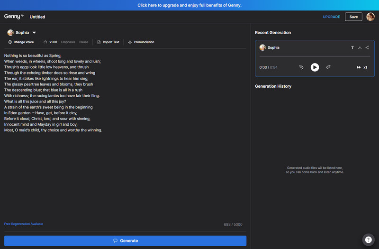Open the Pronunciation tool

141,42
